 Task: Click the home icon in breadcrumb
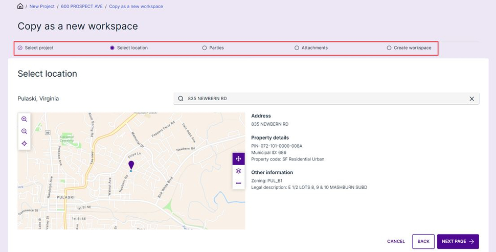pyautogui.click(x=20, y=6)
